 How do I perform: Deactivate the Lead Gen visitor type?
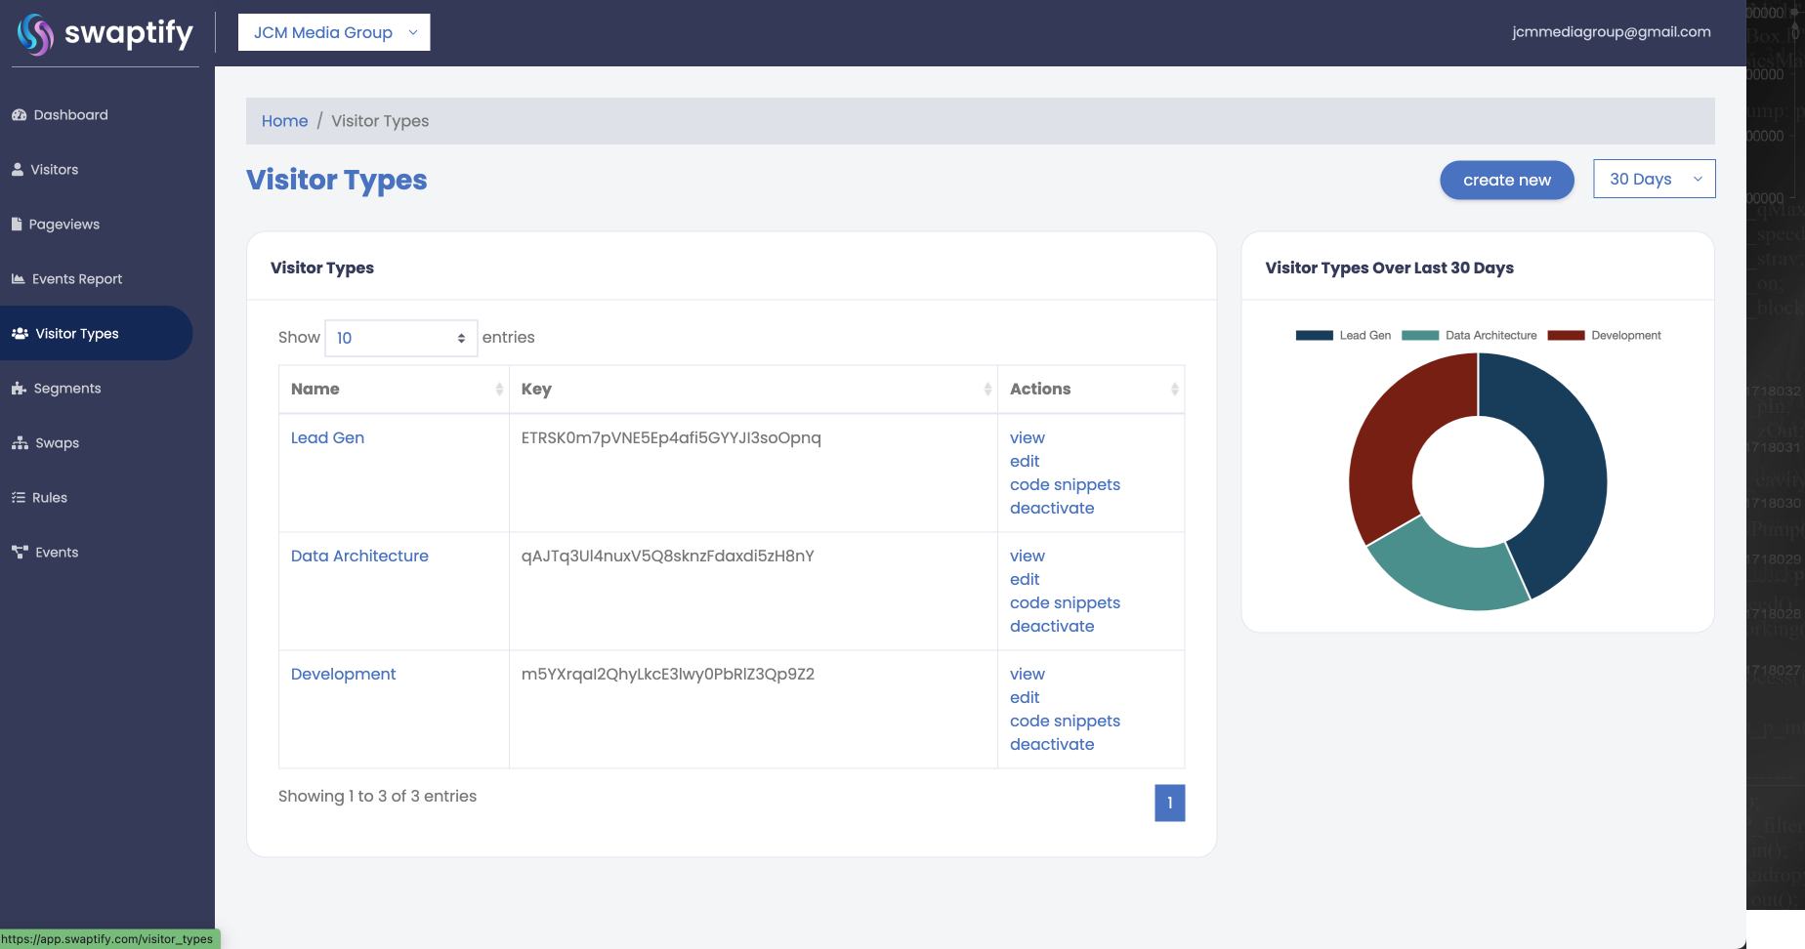[x=1052, y=509]
